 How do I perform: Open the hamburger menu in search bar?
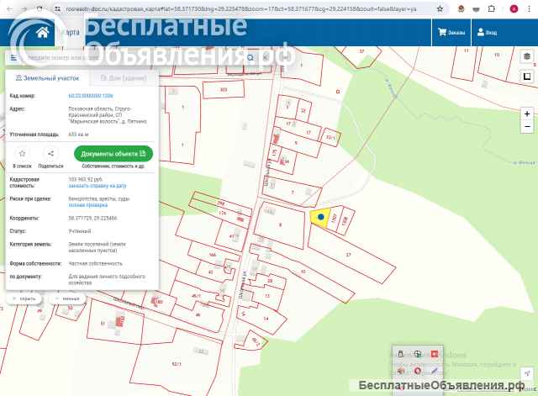click(x=13, y=58)
